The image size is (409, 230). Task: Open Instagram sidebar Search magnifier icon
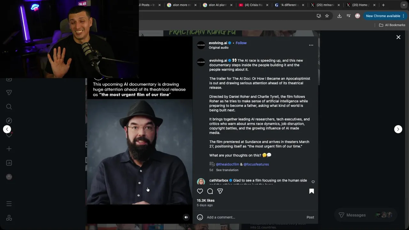pyautogui.click(x=9, y=107)
